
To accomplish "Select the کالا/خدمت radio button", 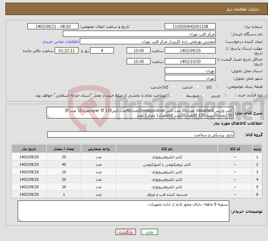I will pyautogui.click(x=174, y=86).
